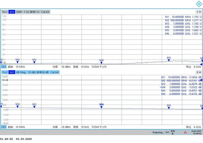Click the Rohde & Schwarz logo icon
The height and width of the screenshot is (143, 203).
pyautogui.click(x=199, y=4)
